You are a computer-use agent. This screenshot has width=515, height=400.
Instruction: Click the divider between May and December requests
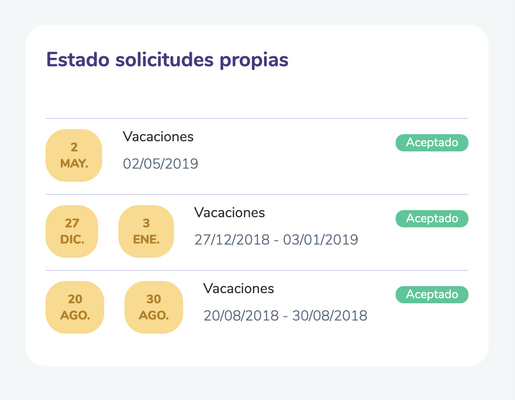pos(257,194)
